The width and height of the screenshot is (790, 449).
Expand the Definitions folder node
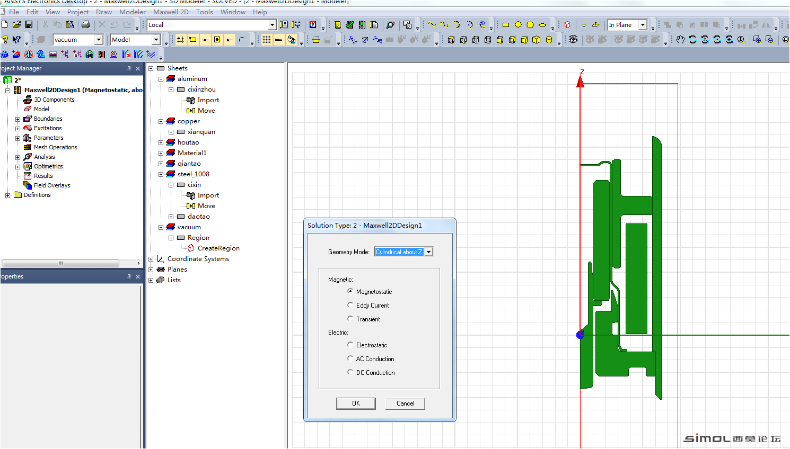[x=7, y=195]
